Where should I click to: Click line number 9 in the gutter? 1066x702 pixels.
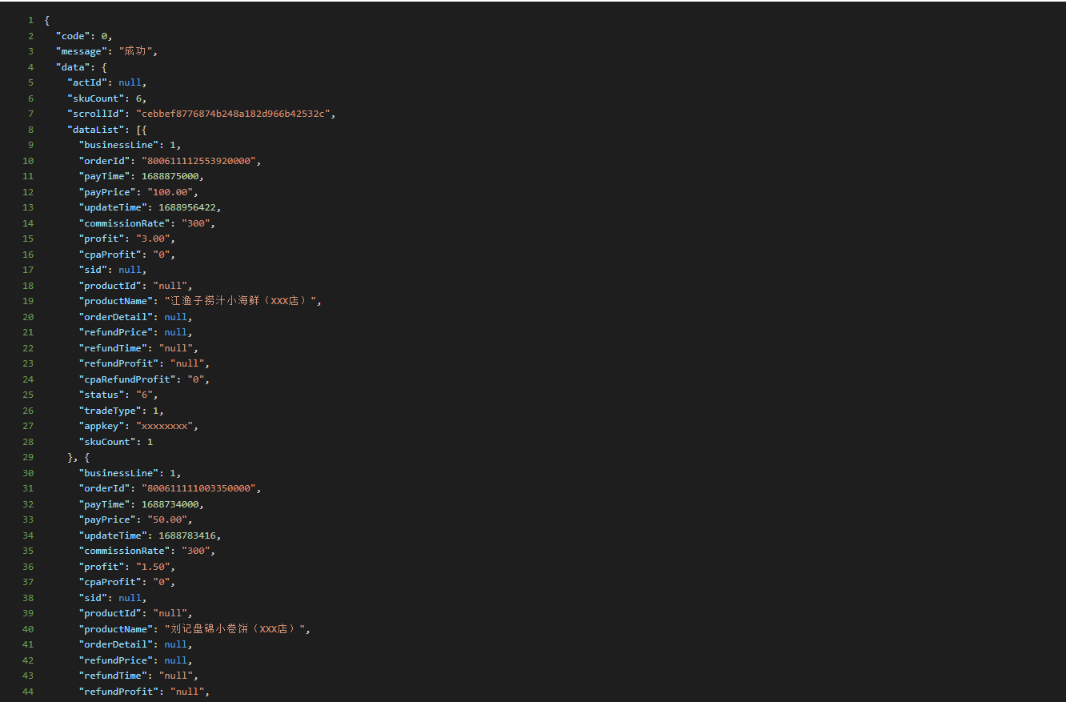[30, 145]
